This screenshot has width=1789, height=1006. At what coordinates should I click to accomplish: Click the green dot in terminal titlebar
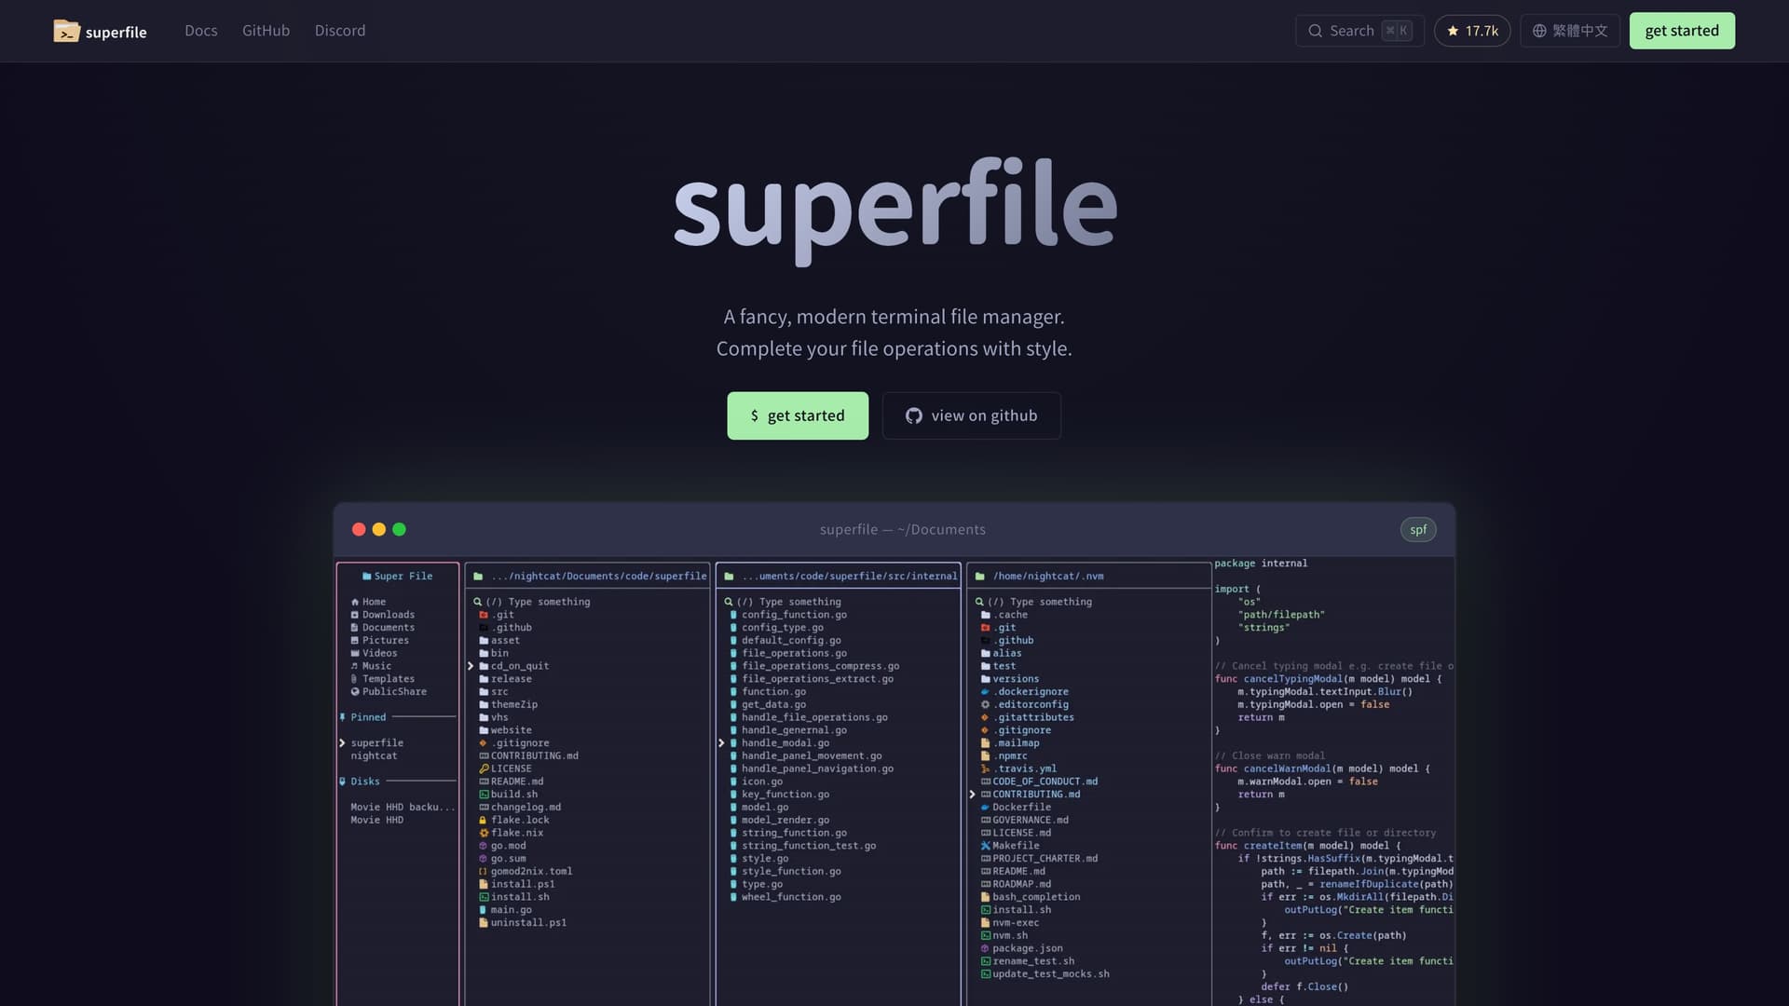click(400, 529)
